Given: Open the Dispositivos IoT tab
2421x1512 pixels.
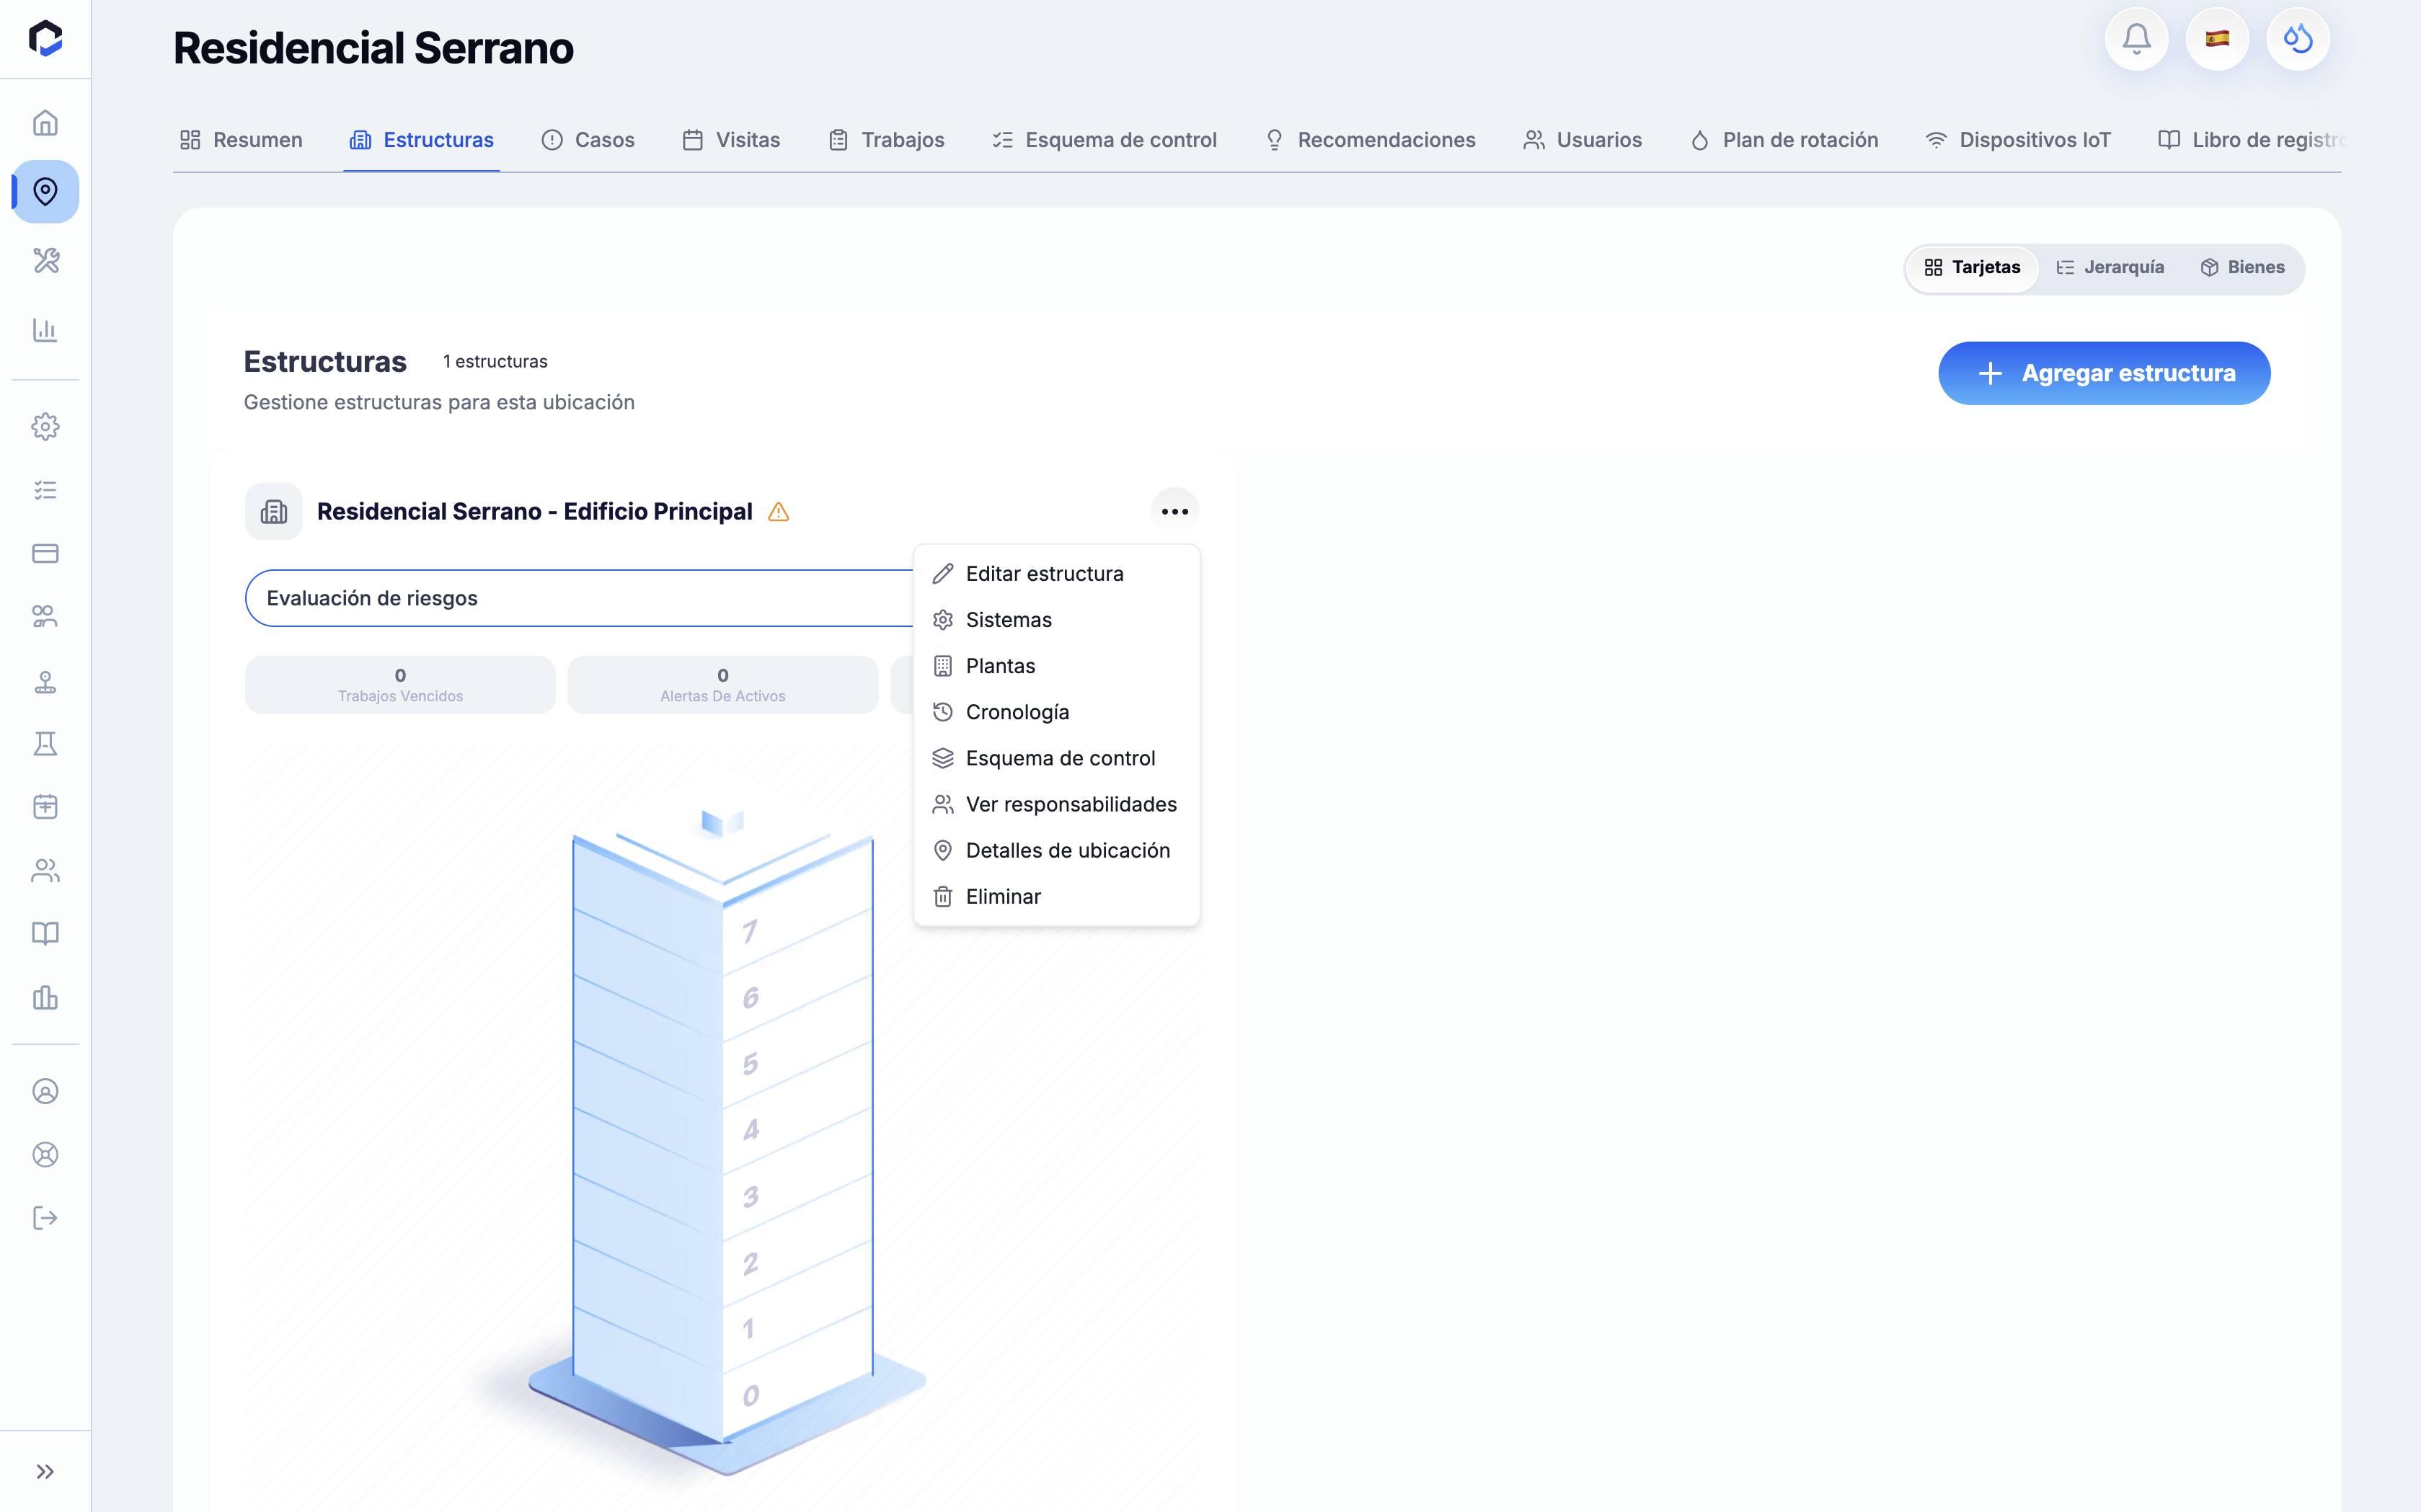Looking at the screenshot, I should tap(2018, 140).
